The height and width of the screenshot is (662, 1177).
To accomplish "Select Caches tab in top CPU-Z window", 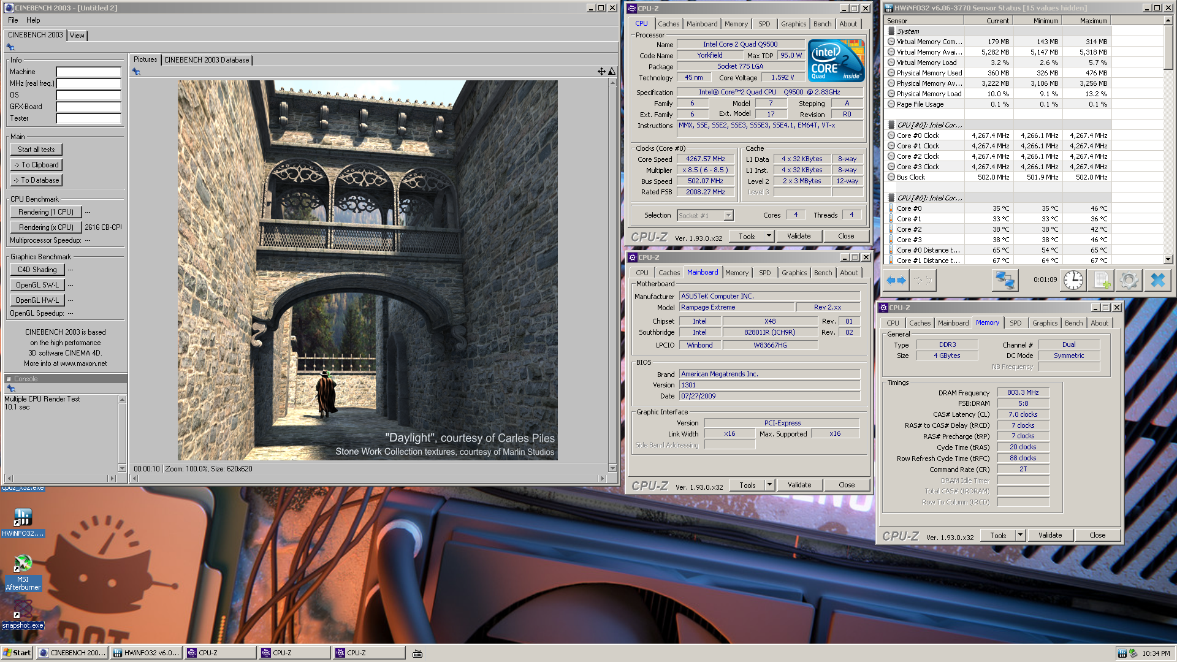I will pyautogui.click(x=669, y=24).
